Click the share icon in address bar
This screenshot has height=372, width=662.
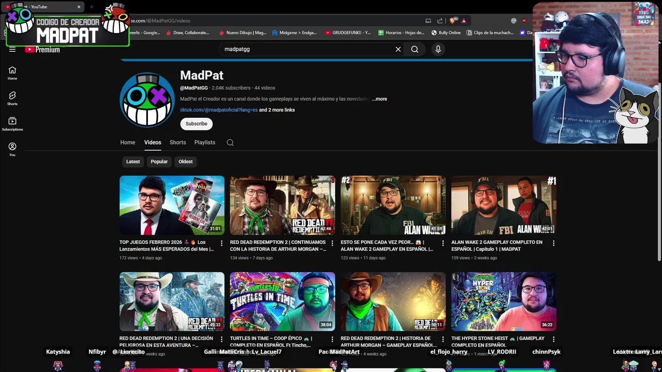(x=440, y=21)
